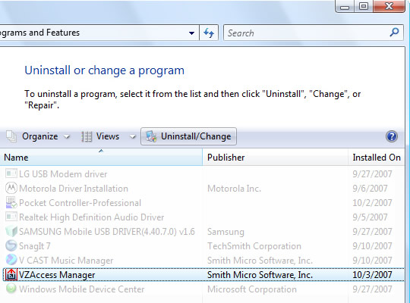
Task: Click the Motorola Driver Installation logo icon
Action: tap(11, 188)
